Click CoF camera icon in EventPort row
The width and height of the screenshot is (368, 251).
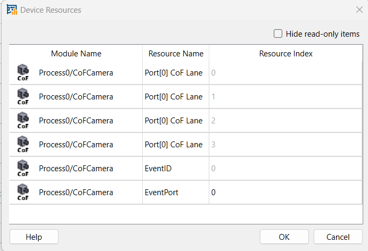pos(23,192)
